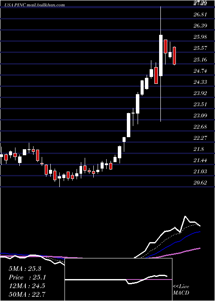Click the 25.57 price axis label
Image resolution: width=215 pixels, height=301 pixels.
click(x=200, y=48)
